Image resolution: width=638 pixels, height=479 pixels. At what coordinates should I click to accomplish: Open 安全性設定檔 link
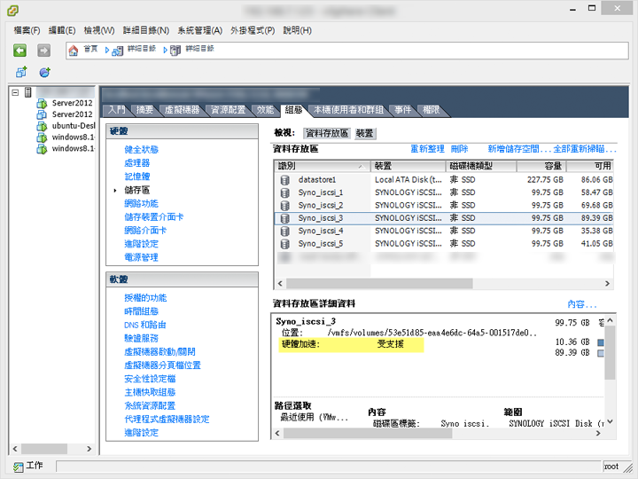(150, 379)
